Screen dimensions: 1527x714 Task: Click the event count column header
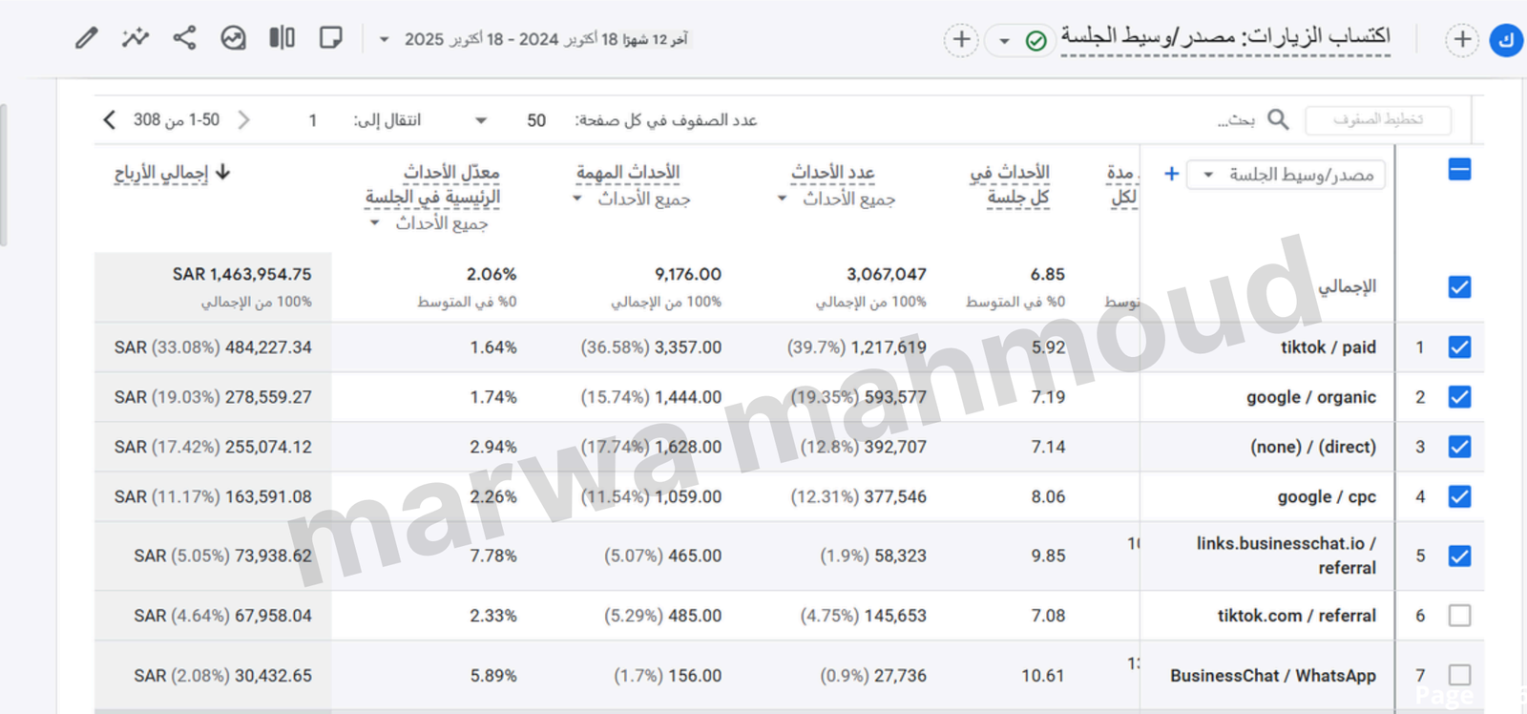pos(832,173)
